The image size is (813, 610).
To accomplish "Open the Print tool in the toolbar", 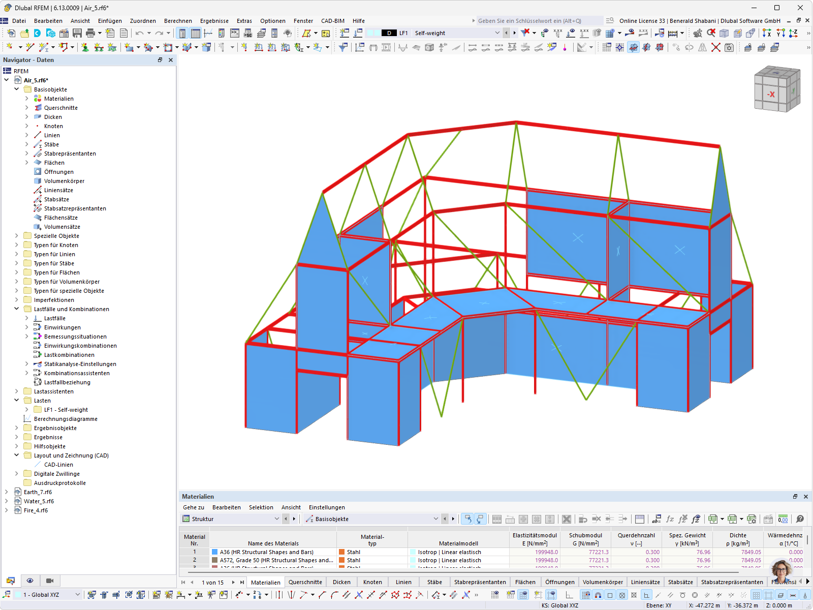I will (x=90, y=33).
